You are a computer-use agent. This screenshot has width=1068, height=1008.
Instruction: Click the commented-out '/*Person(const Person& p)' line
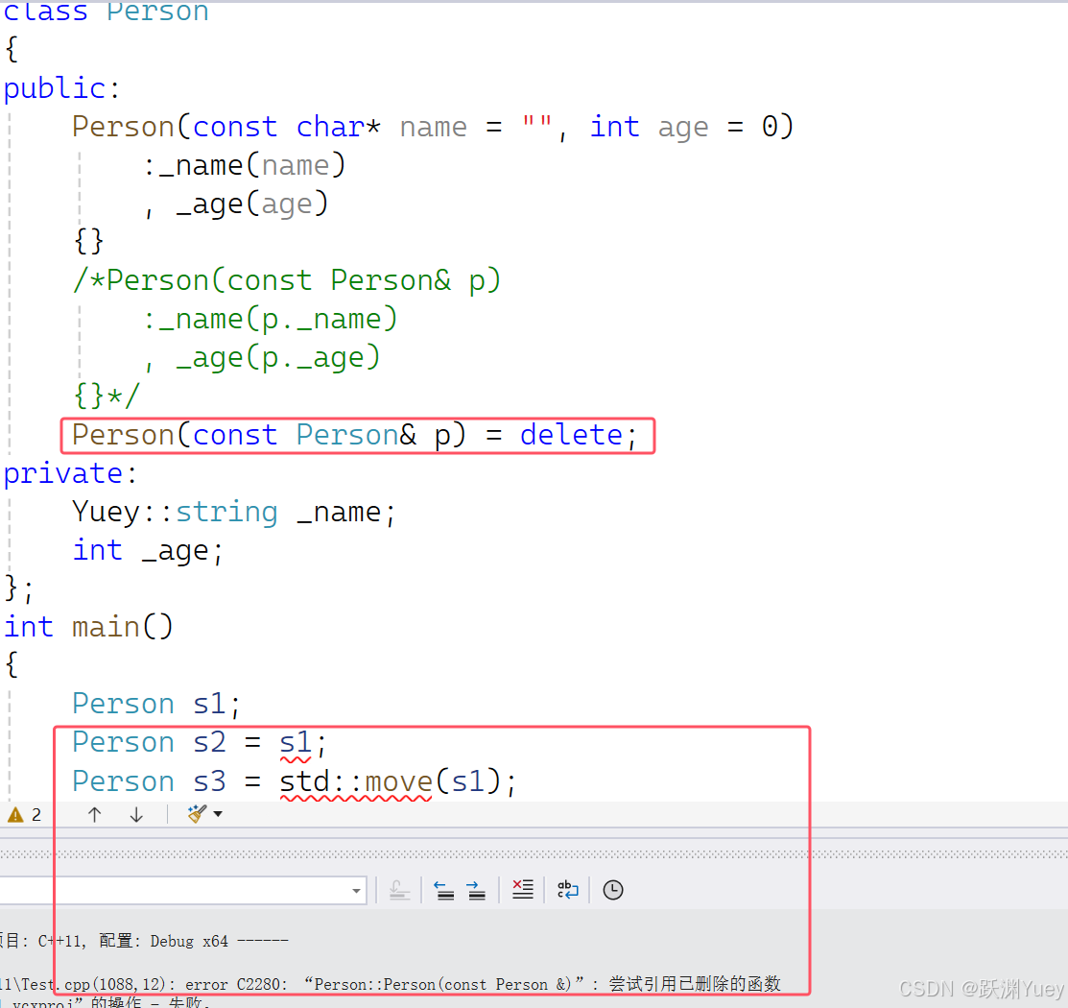tap(287, 280)
